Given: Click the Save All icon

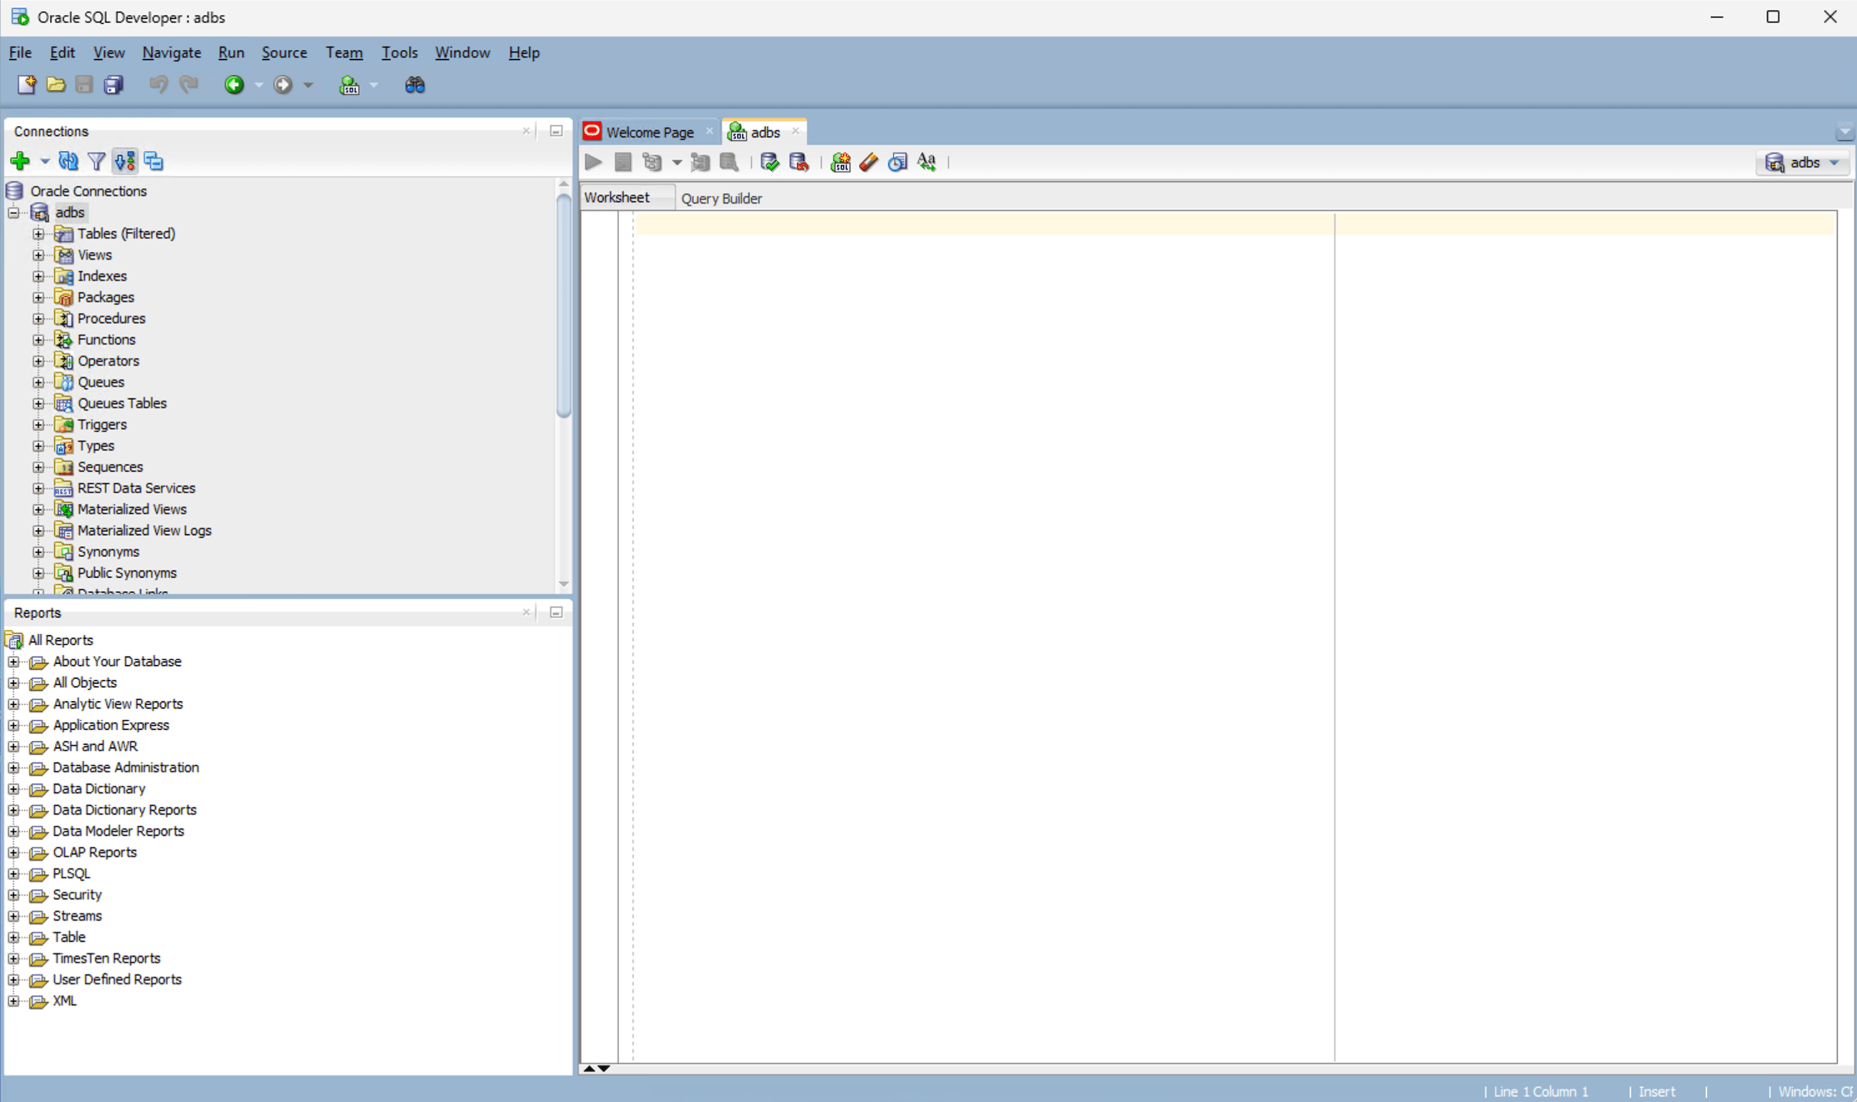Looking at the screenshot, I should click(113, 85).
